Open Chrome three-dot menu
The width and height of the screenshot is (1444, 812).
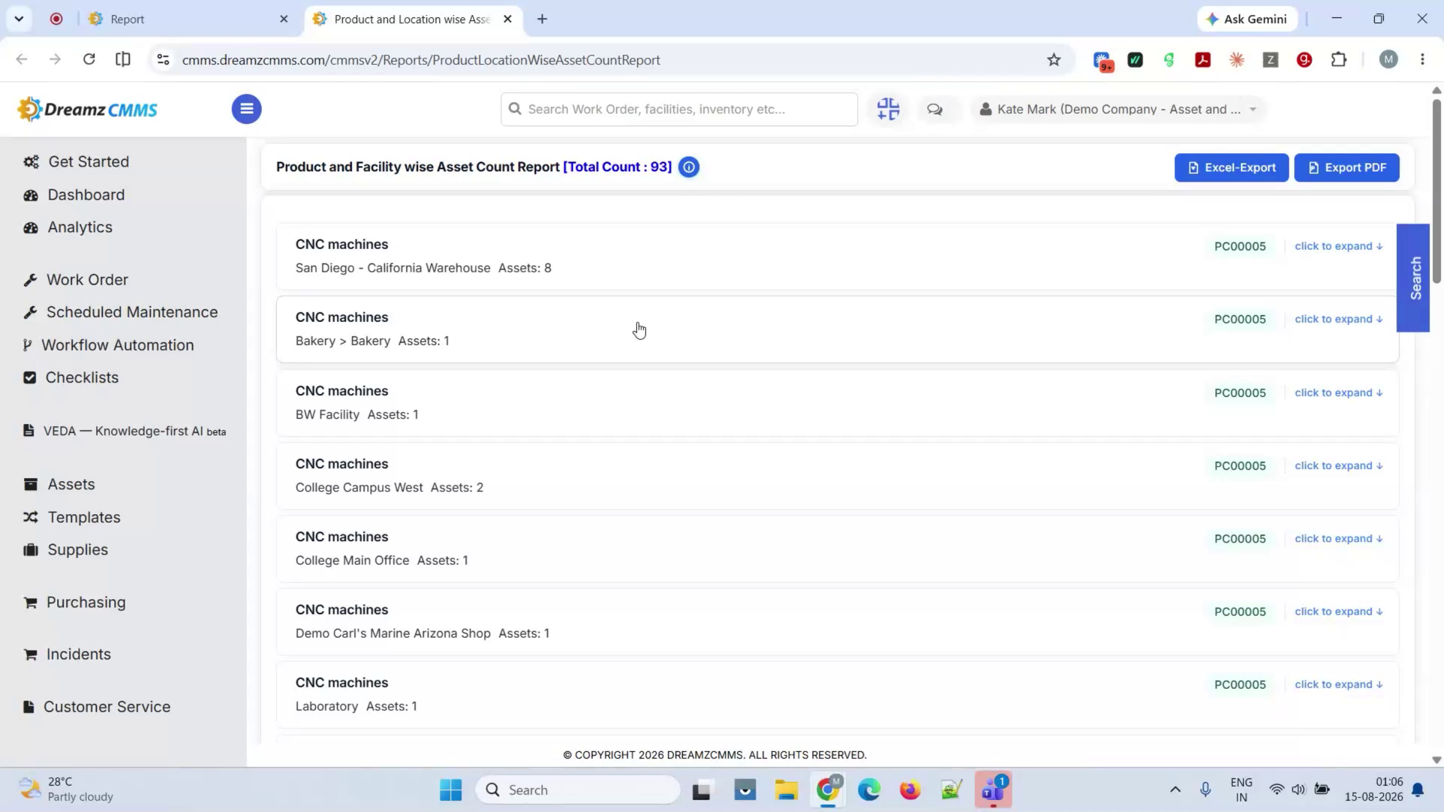(x=1422, y=60)
